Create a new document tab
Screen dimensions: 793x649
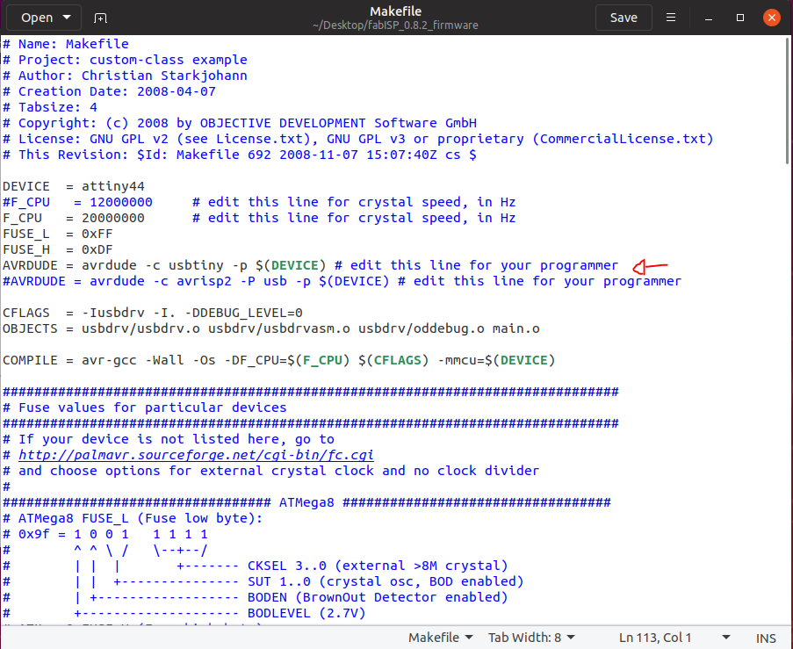coord(100,18)
